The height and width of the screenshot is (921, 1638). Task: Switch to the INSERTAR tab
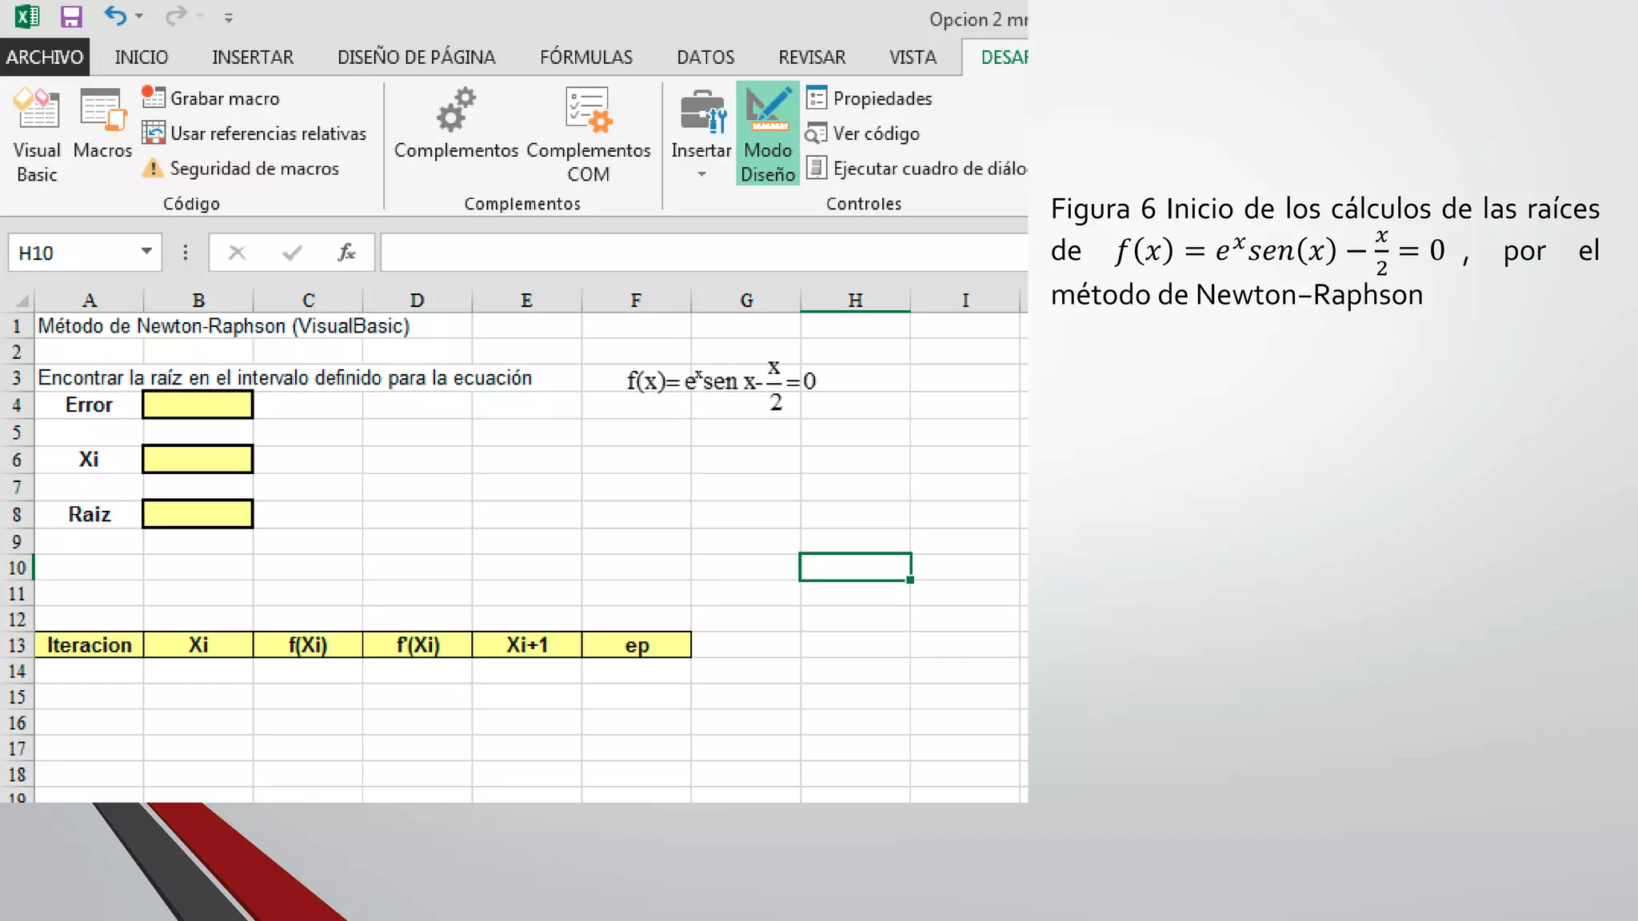click(x=253, y=57)
